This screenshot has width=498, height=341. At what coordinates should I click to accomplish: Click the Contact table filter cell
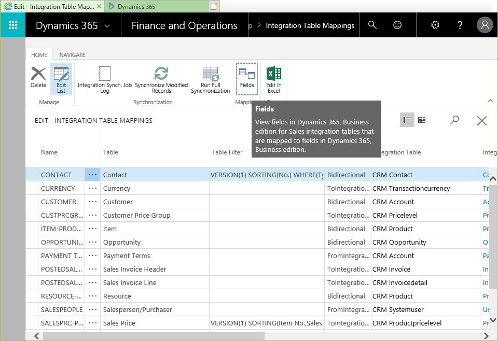[267, 175]
